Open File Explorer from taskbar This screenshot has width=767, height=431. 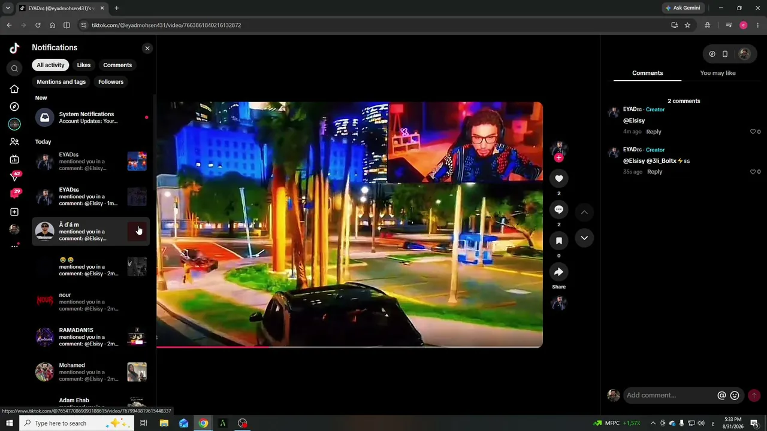(x=164, y=423)
